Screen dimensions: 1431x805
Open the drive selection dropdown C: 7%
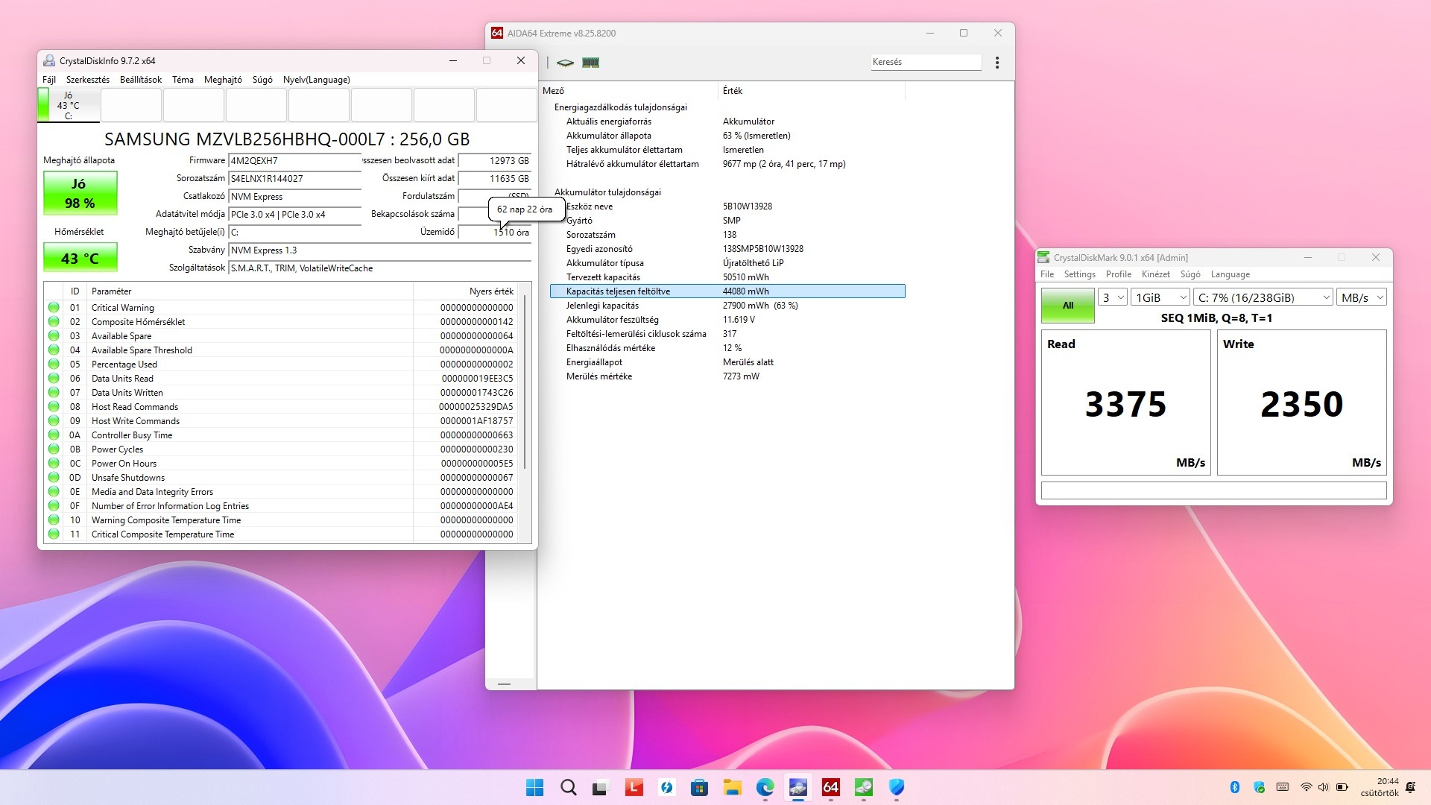click(x=1263, y=297)
